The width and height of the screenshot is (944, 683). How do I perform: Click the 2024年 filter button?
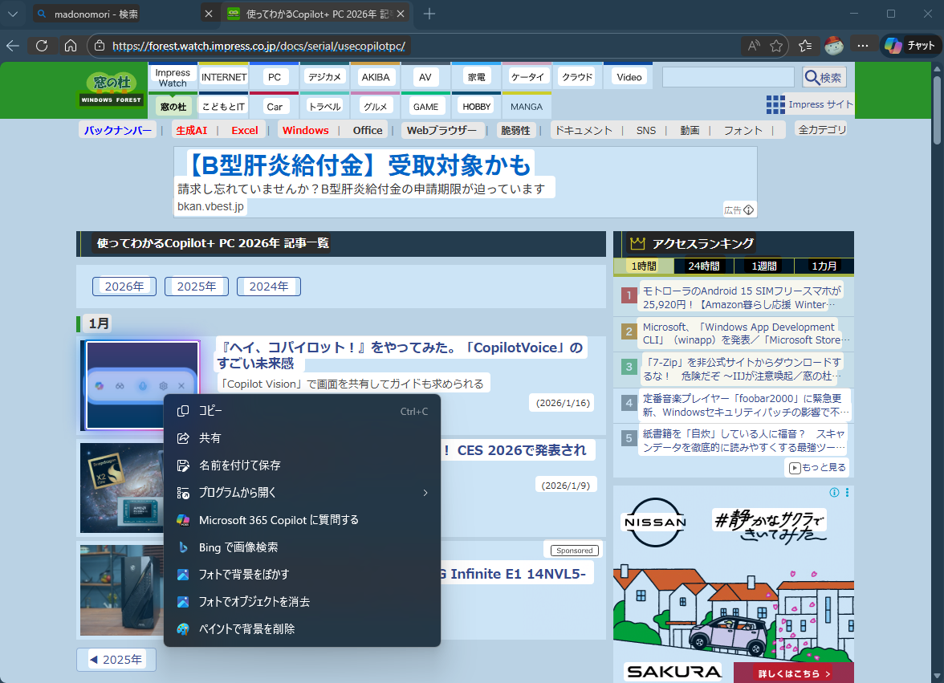[268, 286]
